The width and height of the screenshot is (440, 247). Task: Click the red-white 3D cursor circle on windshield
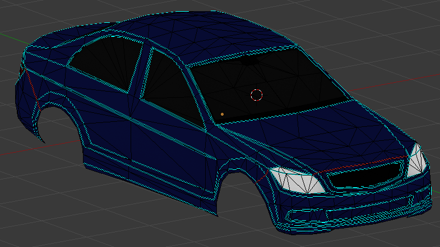point(257,95)
